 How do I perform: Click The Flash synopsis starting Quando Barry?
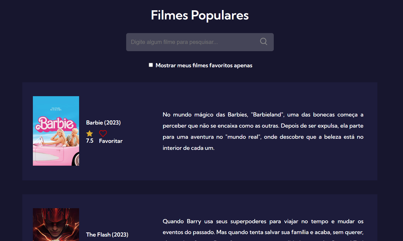pos(263,230)
